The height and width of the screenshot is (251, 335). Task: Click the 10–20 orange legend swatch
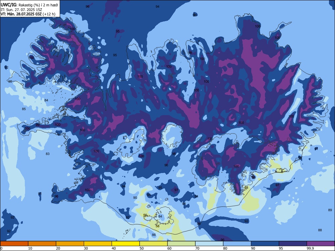(x=42, y=244)
